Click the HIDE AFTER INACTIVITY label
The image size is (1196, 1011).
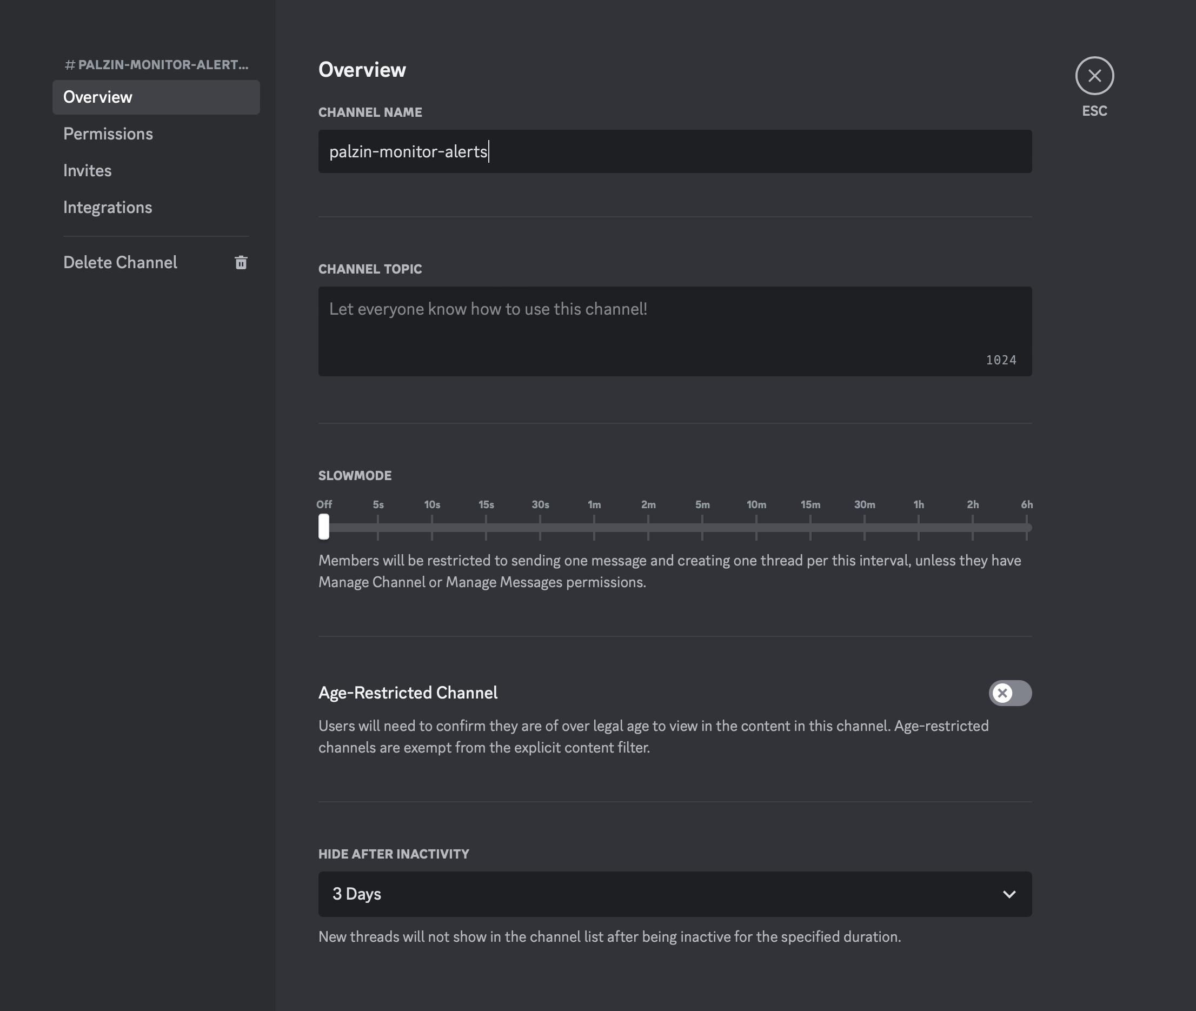coord(394,854)
